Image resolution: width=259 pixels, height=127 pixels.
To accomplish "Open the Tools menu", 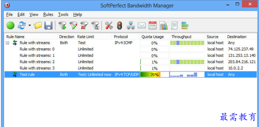I will pos(63,14).
